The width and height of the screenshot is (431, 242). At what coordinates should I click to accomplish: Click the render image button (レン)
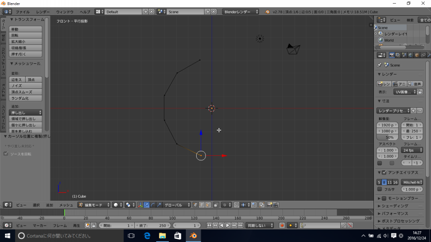(x=384, y=84)
